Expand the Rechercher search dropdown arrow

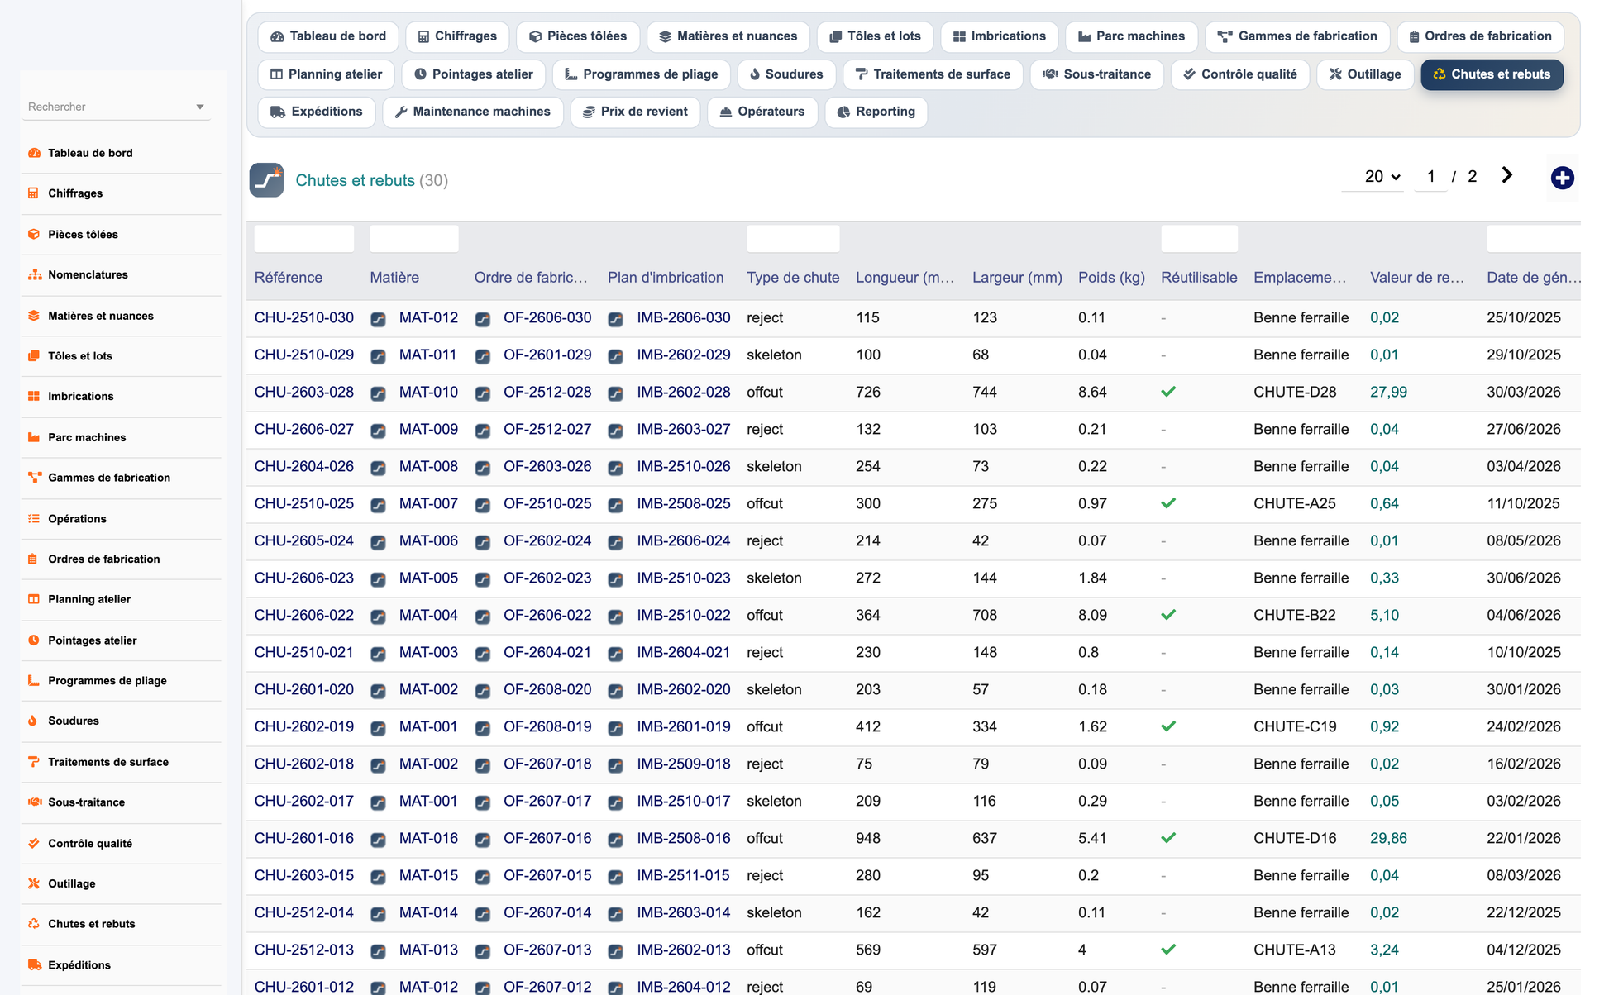[x=199, y=107]
